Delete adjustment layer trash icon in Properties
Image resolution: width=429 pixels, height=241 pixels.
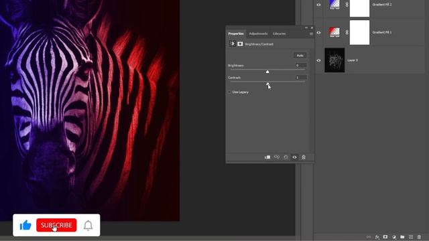tap(304, 157)
